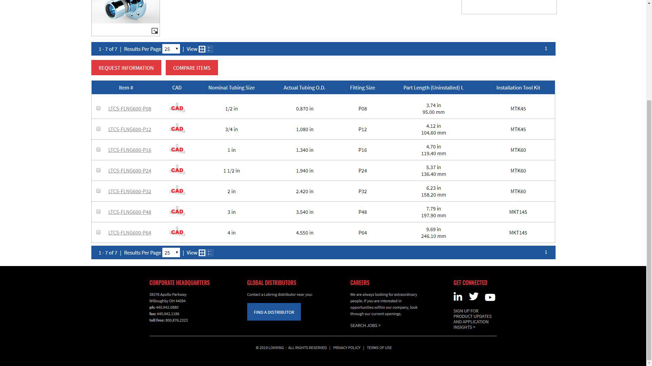Open the LTCS-FLNG600-P16 item link

click(x=129, y=150)
